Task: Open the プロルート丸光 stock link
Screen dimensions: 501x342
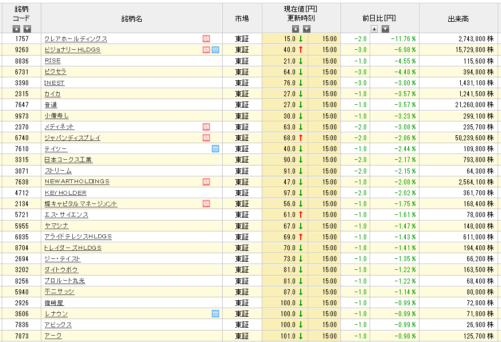Action: [64, 281]
